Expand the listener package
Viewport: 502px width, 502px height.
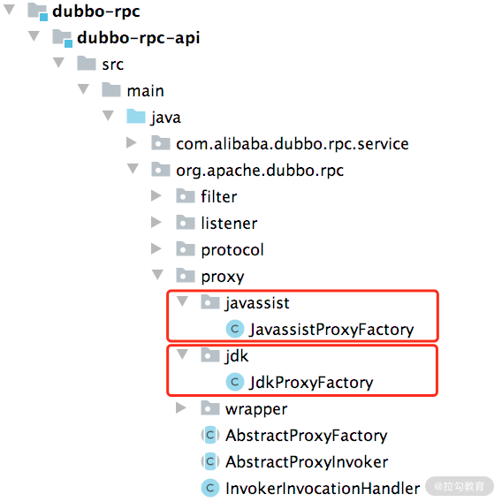tap(156, 222)
